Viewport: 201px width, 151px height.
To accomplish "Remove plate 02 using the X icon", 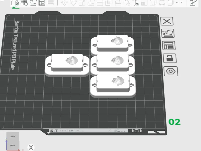I will [167, 21].
